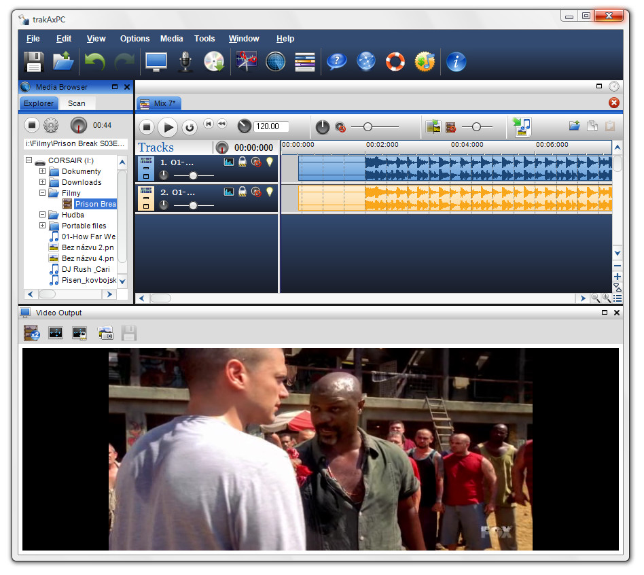Click the video picture overlay icon in mix toolbar
Image resolution: width=644 pixels, height=575 pixels.
click(x=433, y=126)
